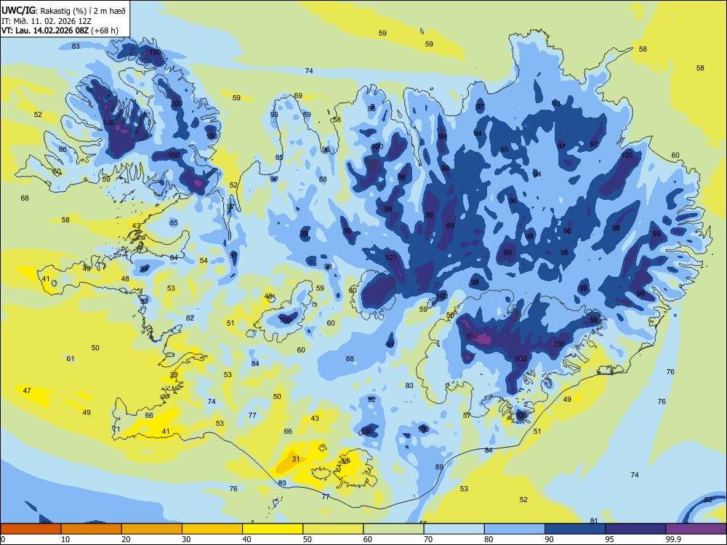The image size is (727, 545).
Task: Click the dark blue 90–95 legend swatch
Action: 575,529
